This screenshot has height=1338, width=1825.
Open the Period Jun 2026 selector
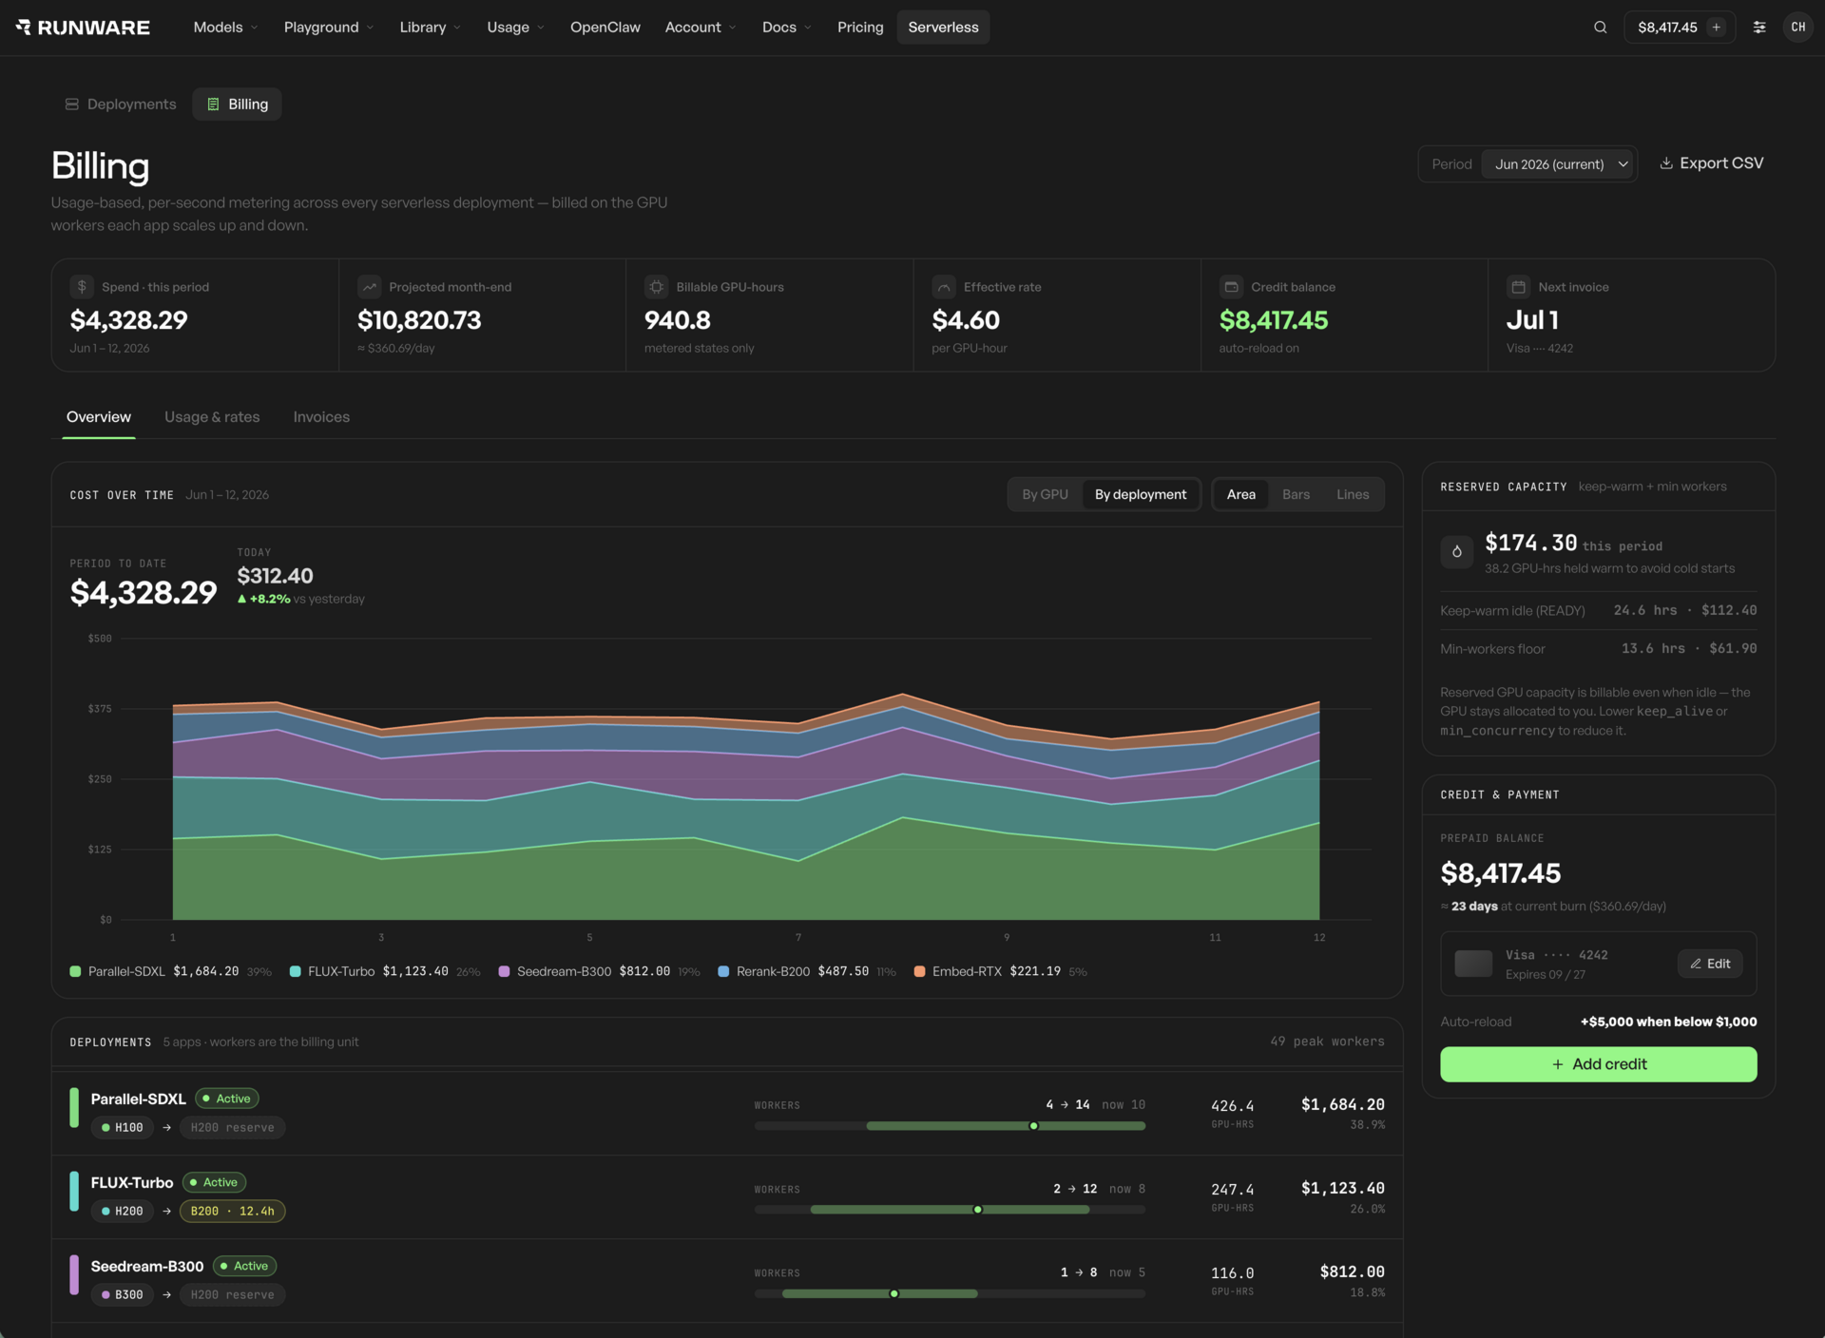pos(1559,164)
